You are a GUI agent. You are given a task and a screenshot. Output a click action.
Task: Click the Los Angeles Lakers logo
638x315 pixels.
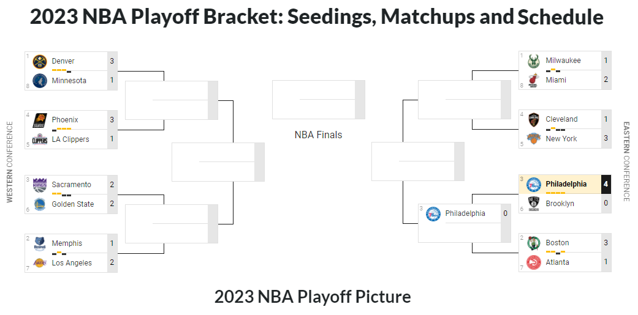40,263
